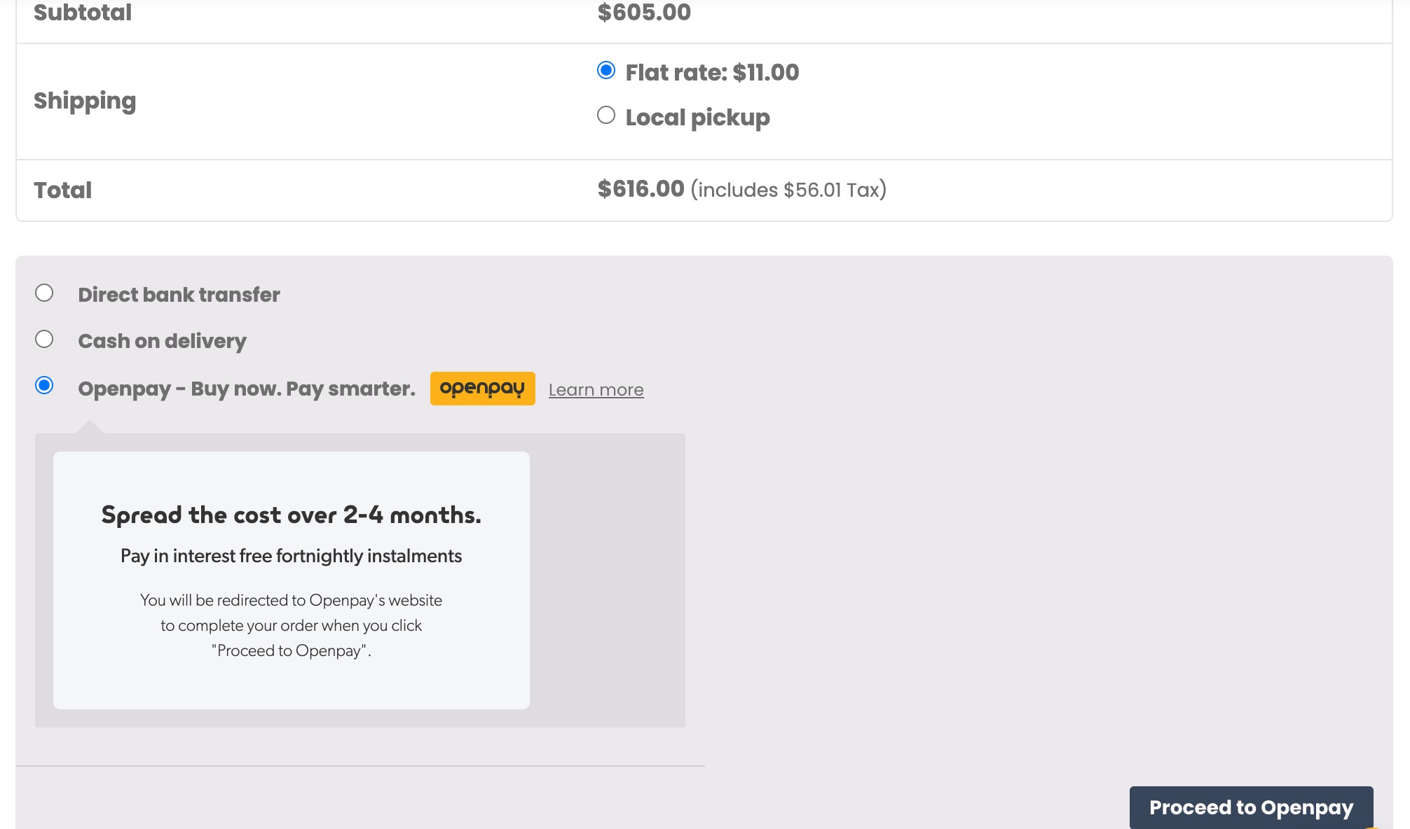Open the Learn more link about Openpay
The width and height of the screenshot is (1410, 829).
tap(595, 389)
